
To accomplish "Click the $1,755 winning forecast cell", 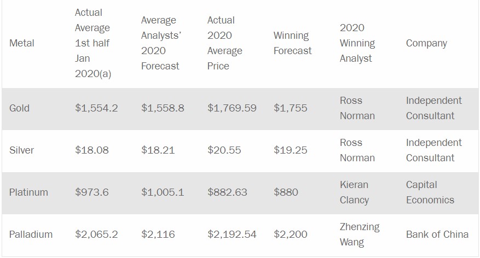I will (x=291, y=108).
